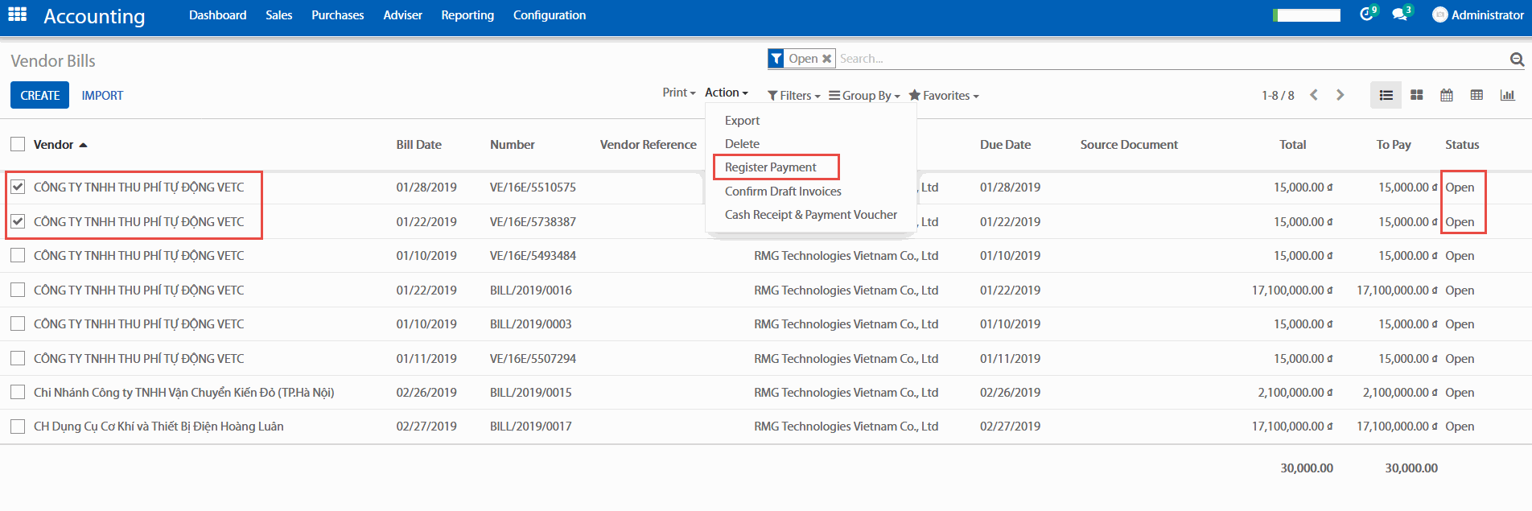Go to the next page arrow

(x=1340, y=95)
